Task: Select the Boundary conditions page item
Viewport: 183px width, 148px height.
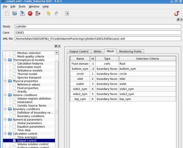Action: 31,116
